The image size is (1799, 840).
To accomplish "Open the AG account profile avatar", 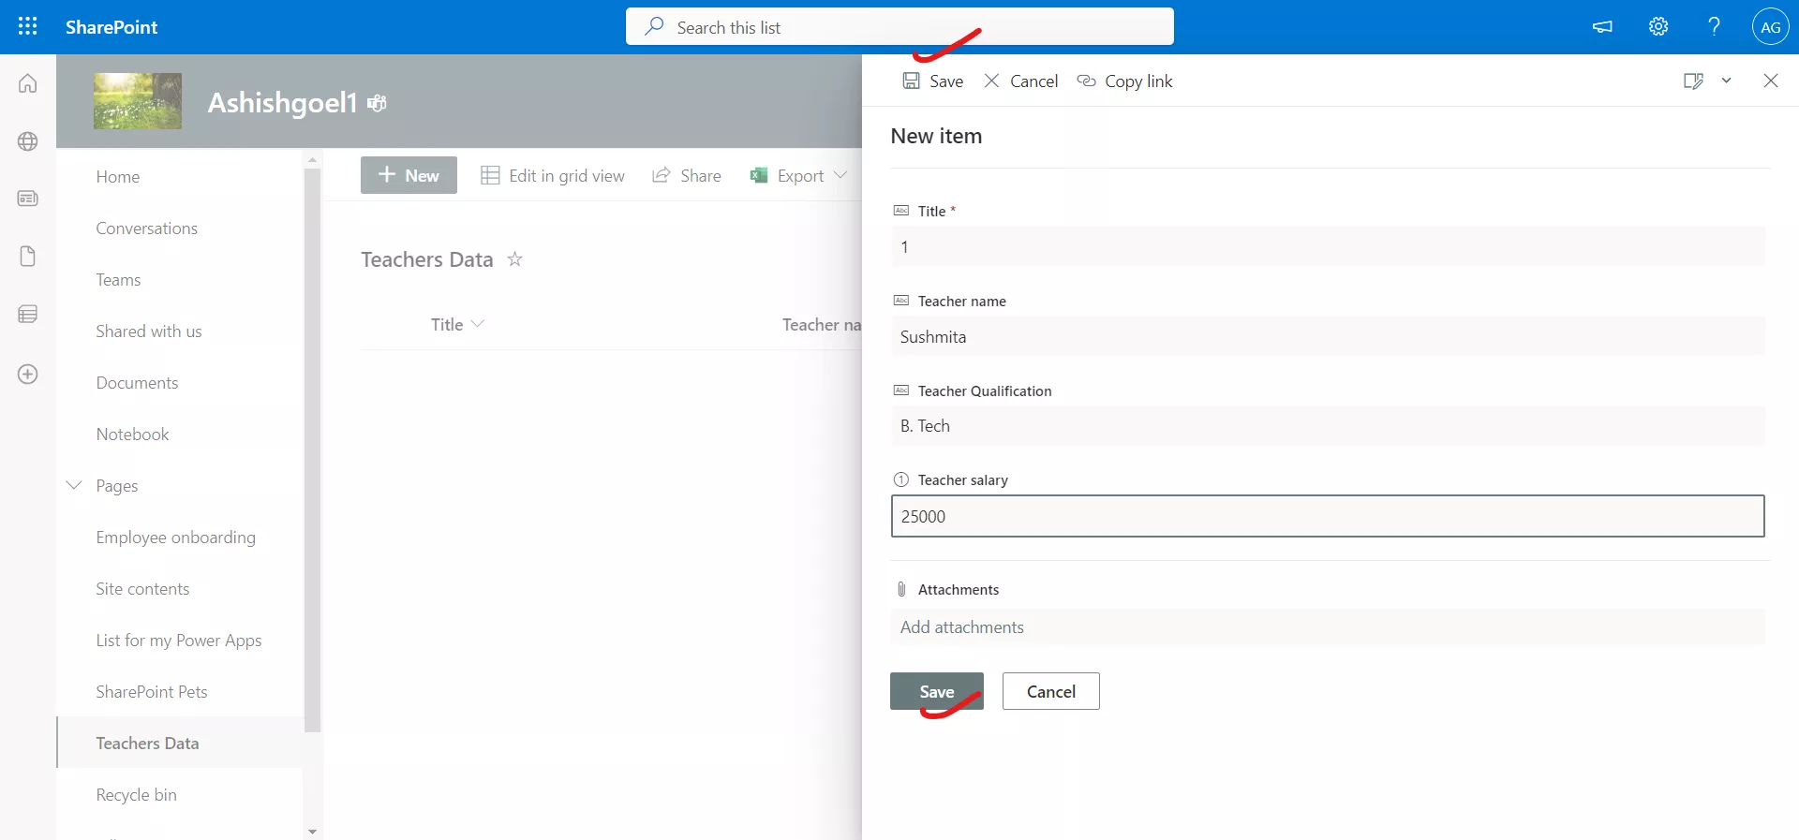I will [x=1770, y=27].
